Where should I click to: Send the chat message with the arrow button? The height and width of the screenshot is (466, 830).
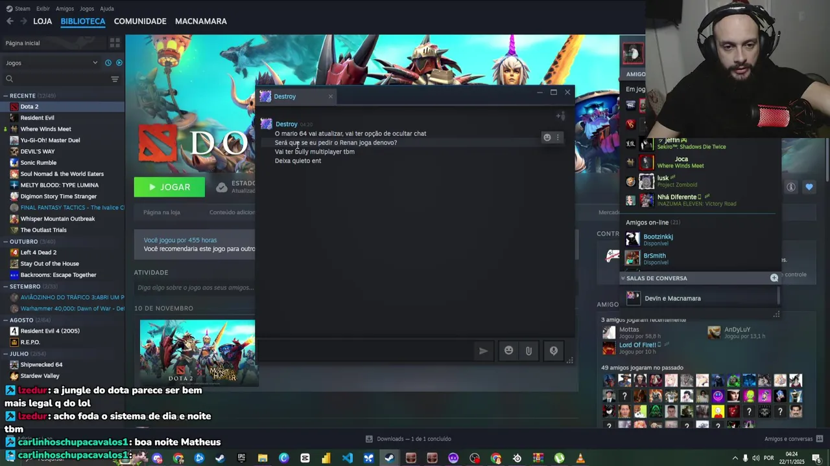pos(483,351)
